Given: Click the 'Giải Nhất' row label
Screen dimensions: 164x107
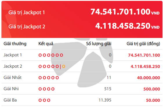Looking at the screenshot, I should point(12,78).
